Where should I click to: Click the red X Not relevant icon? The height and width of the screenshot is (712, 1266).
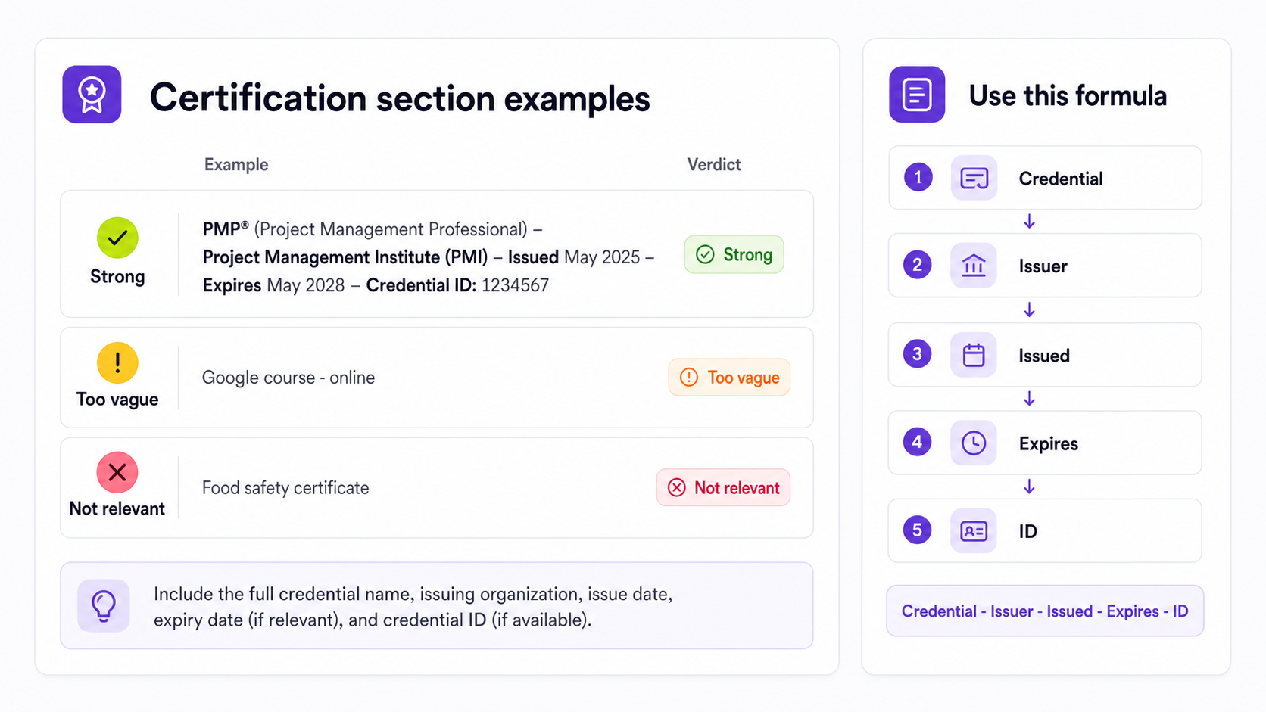[117, 472]
